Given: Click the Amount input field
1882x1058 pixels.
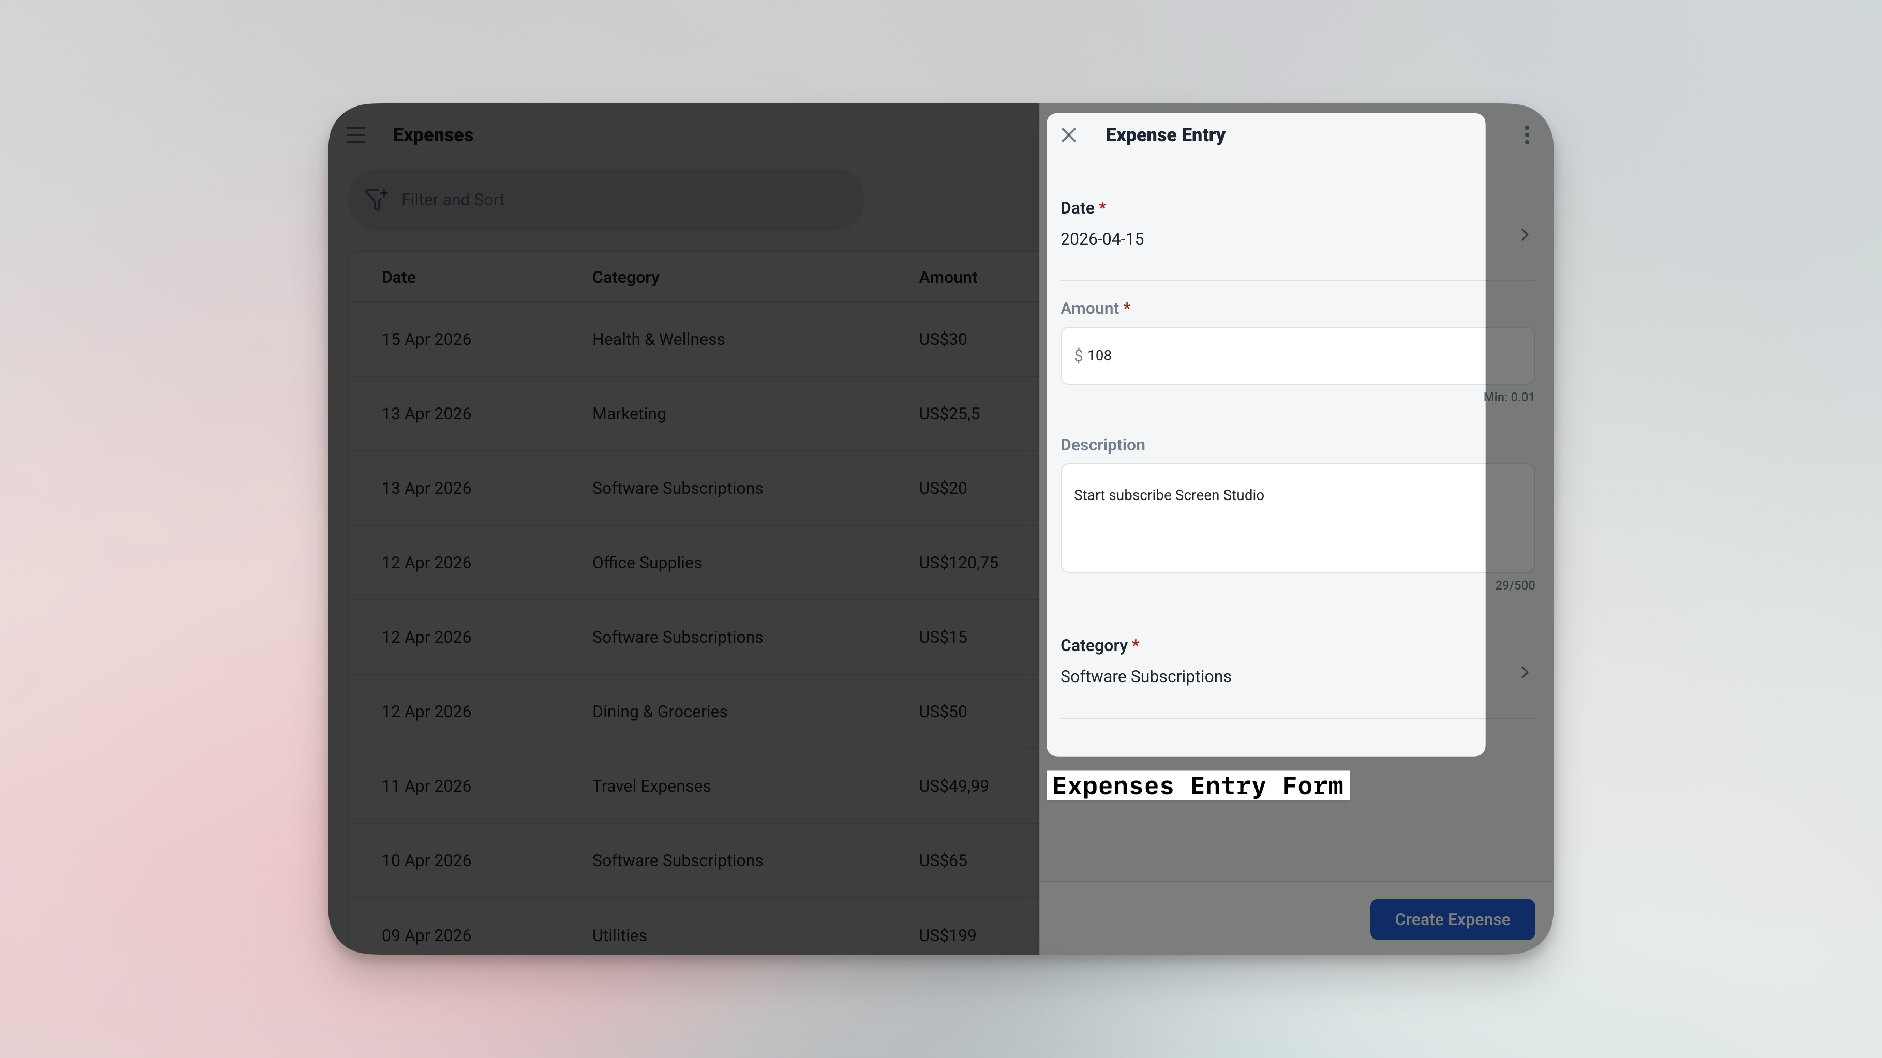Looking at the screenshot, I should (1297, 356).
